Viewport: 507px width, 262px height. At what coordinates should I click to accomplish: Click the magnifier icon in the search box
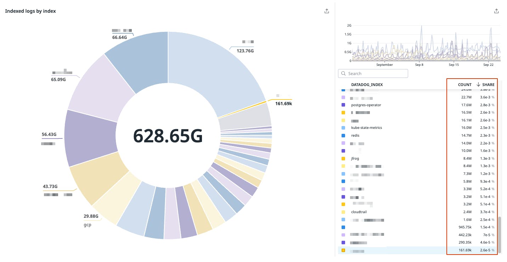[x=343, y=74]
